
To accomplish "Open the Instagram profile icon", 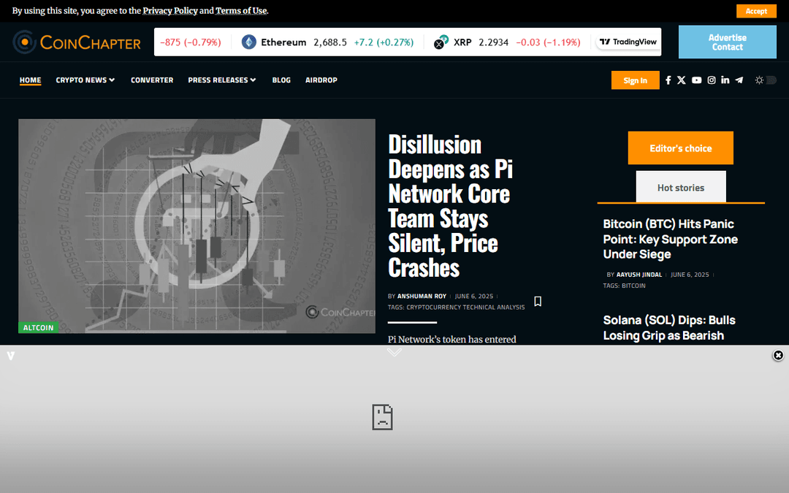I will (712, 80).
